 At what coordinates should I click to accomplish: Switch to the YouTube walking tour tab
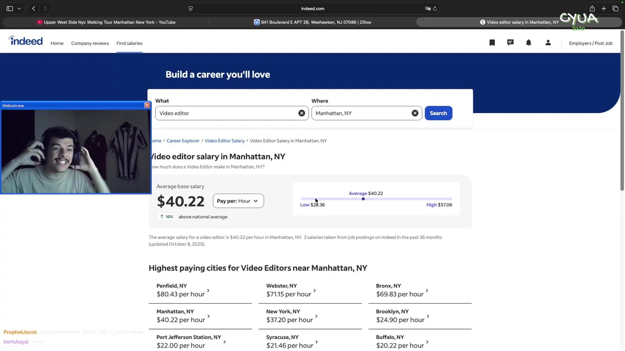(106, 22)
